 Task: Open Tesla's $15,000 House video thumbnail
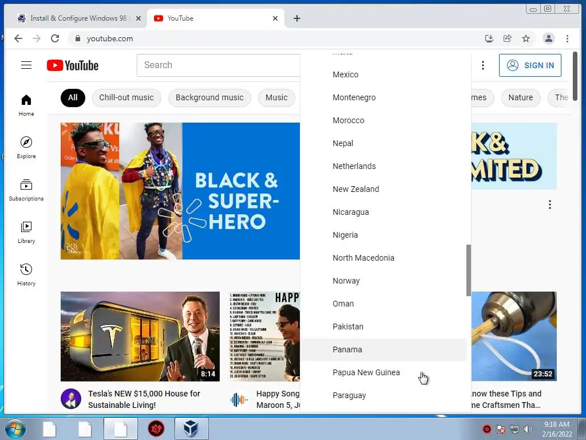coord(140,336)
